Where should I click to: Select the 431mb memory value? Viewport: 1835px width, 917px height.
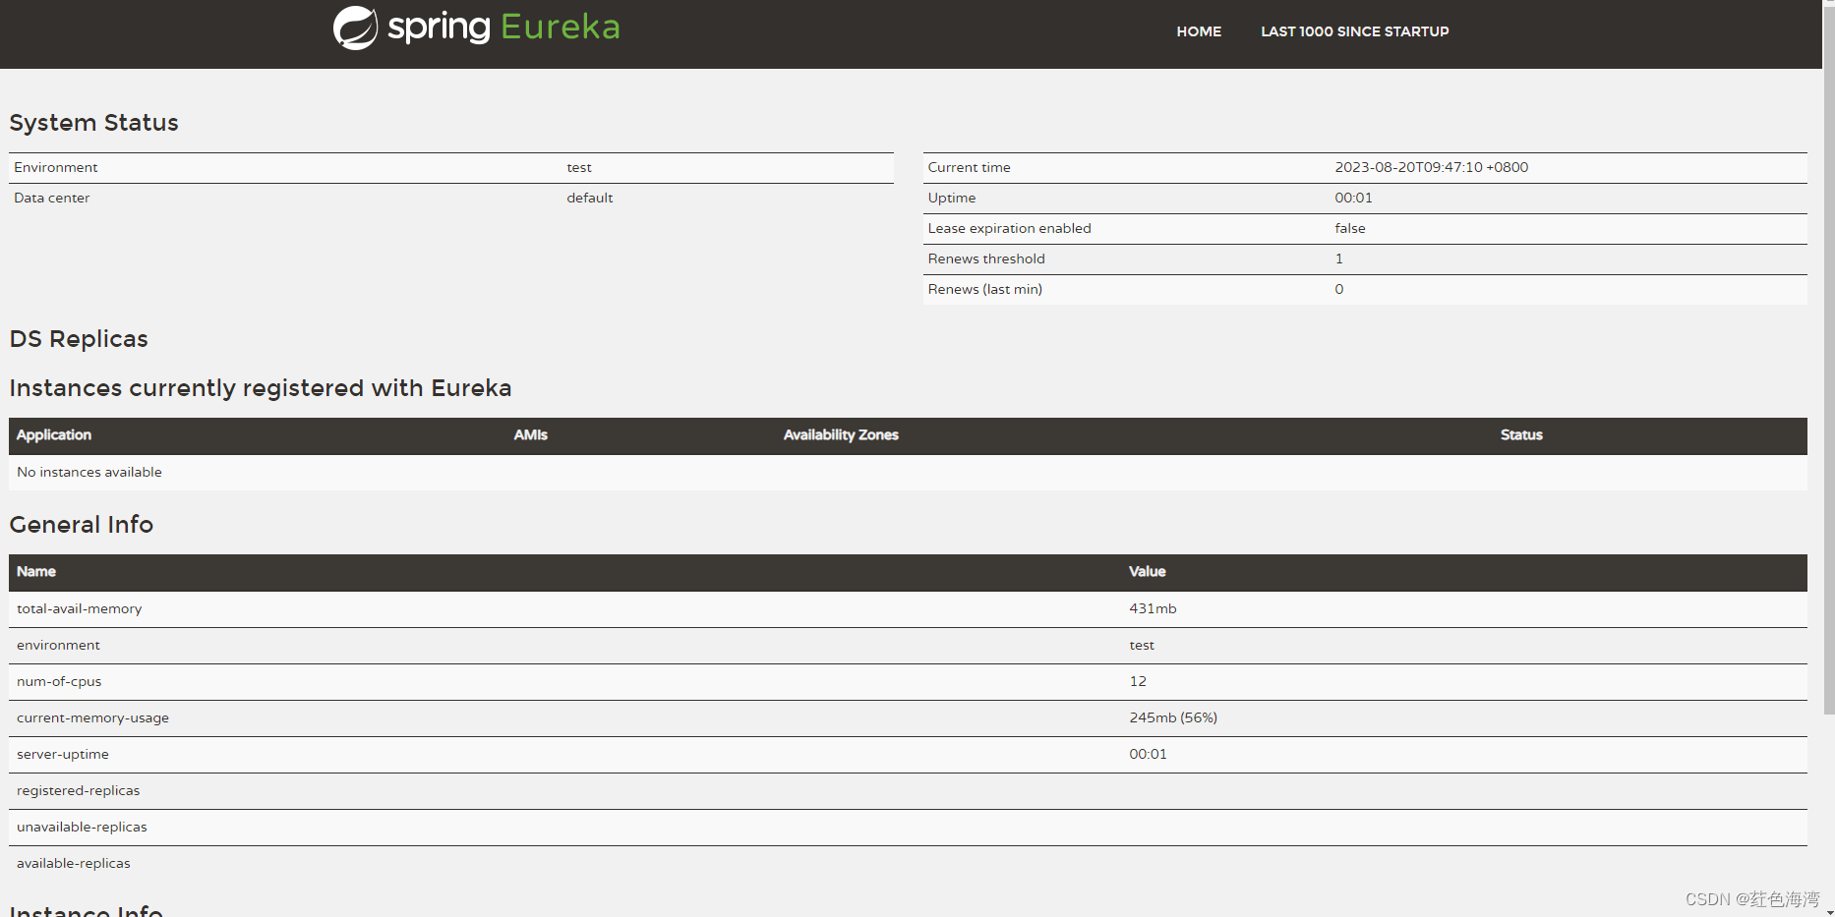point(1153,609)
